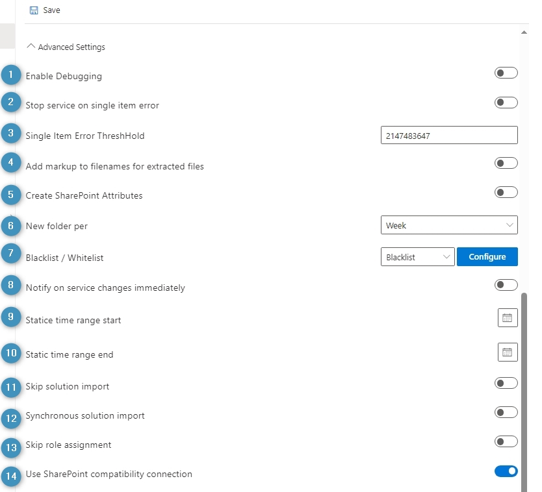Click the Configure button
The image size is (542, 492).
click(487, 256)
